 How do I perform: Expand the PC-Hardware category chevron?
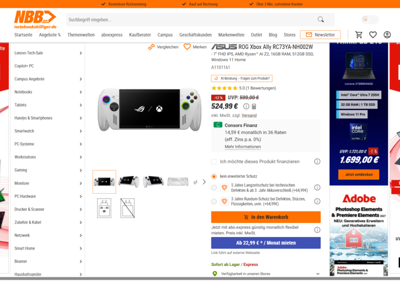pyautogui.click(x=81, y=196)
